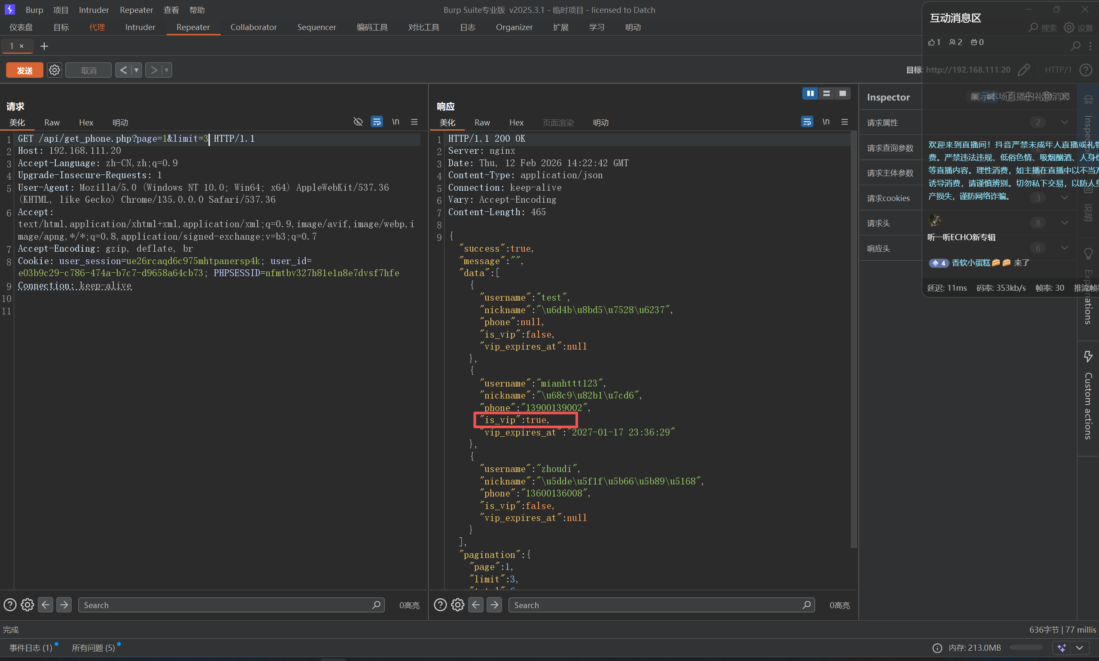This screenshot has height=661, width=1099.
Task: Open response search settings gear
Action: click(458, 605)
